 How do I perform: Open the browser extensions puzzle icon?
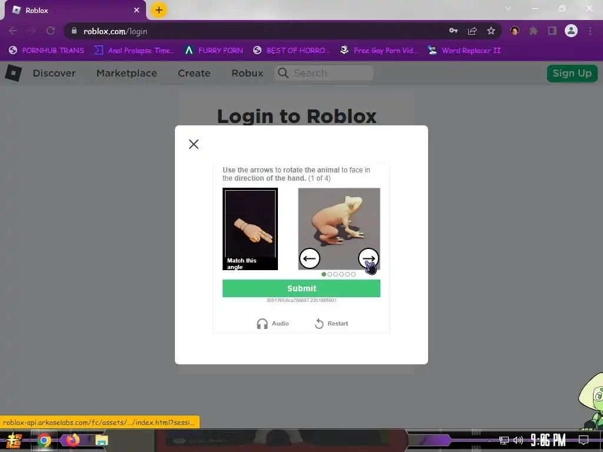[534, 31]
